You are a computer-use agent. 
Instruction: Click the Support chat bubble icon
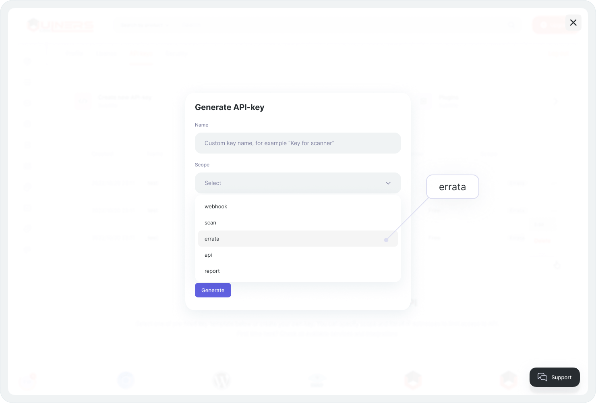tap(542, 377)
